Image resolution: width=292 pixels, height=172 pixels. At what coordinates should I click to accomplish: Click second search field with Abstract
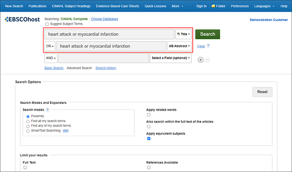point(111,46)
